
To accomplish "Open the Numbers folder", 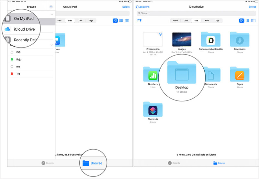I will 151,74.
